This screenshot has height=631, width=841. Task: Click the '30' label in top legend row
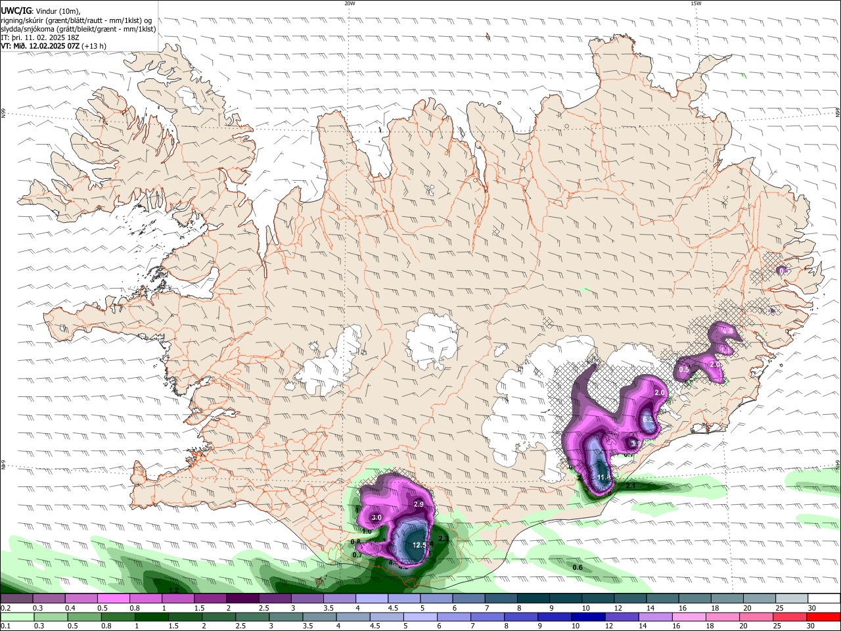(x=811, y=608)
